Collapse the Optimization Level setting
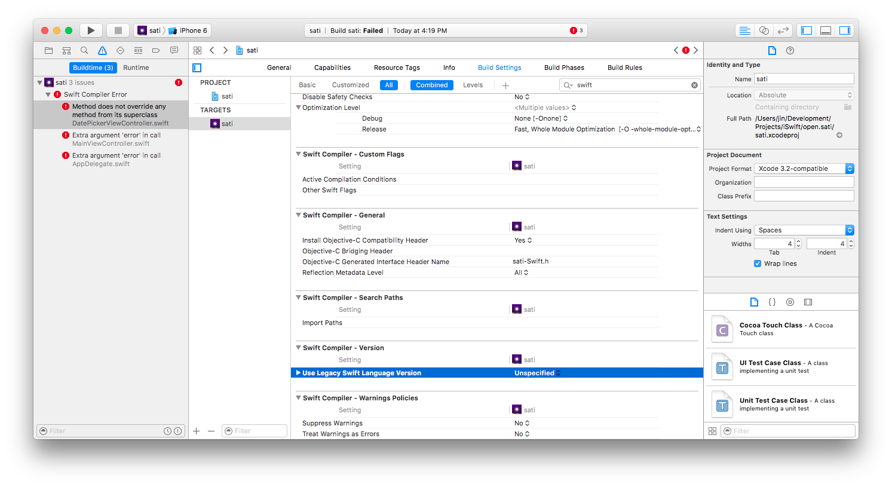892x487 pixels. point(298,108)
